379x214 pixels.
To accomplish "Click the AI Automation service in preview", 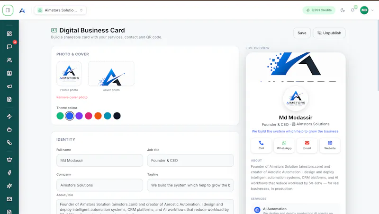I will coord(296,210).
